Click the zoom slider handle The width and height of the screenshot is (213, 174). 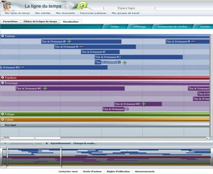[34, 144]
